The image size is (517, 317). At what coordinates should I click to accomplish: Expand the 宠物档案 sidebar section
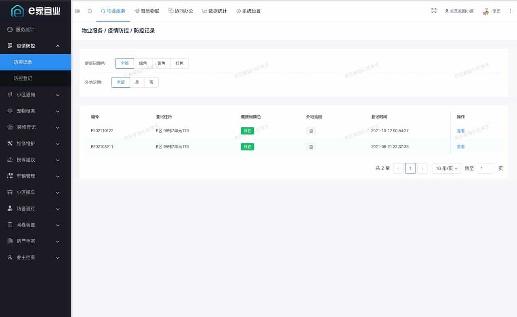pyautogui.click(x=9, y=111)
